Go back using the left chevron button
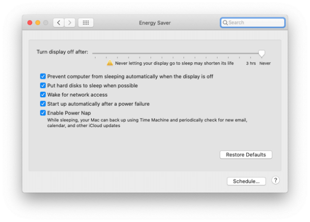This screenshot has width=310, height=222. pos(58,23)
